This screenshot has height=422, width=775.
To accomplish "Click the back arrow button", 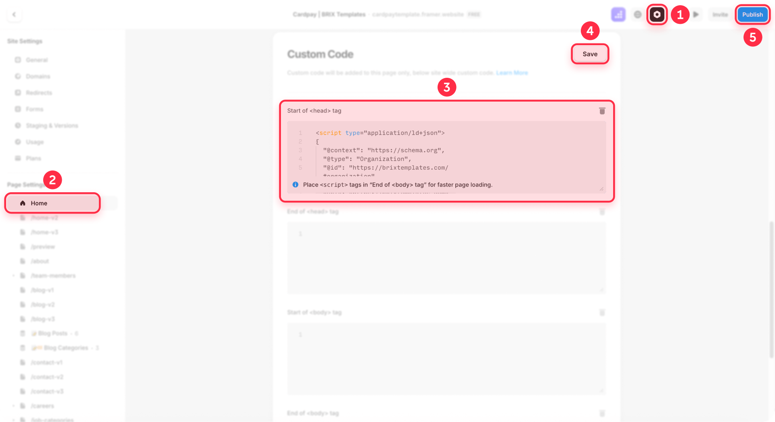I will (x=14, y=15).
